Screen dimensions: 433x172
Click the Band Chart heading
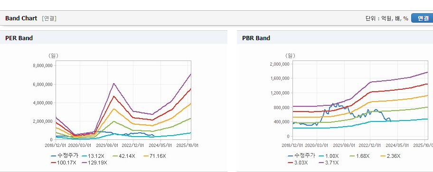coord(21,18)
